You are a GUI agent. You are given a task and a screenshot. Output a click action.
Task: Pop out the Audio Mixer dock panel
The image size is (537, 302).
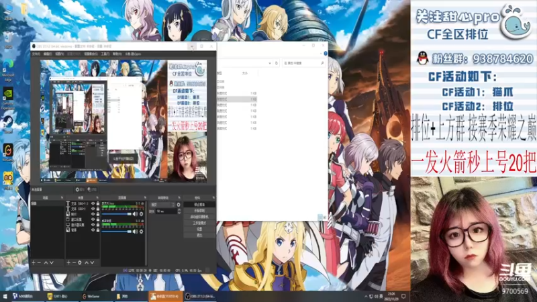coord(145,197)
